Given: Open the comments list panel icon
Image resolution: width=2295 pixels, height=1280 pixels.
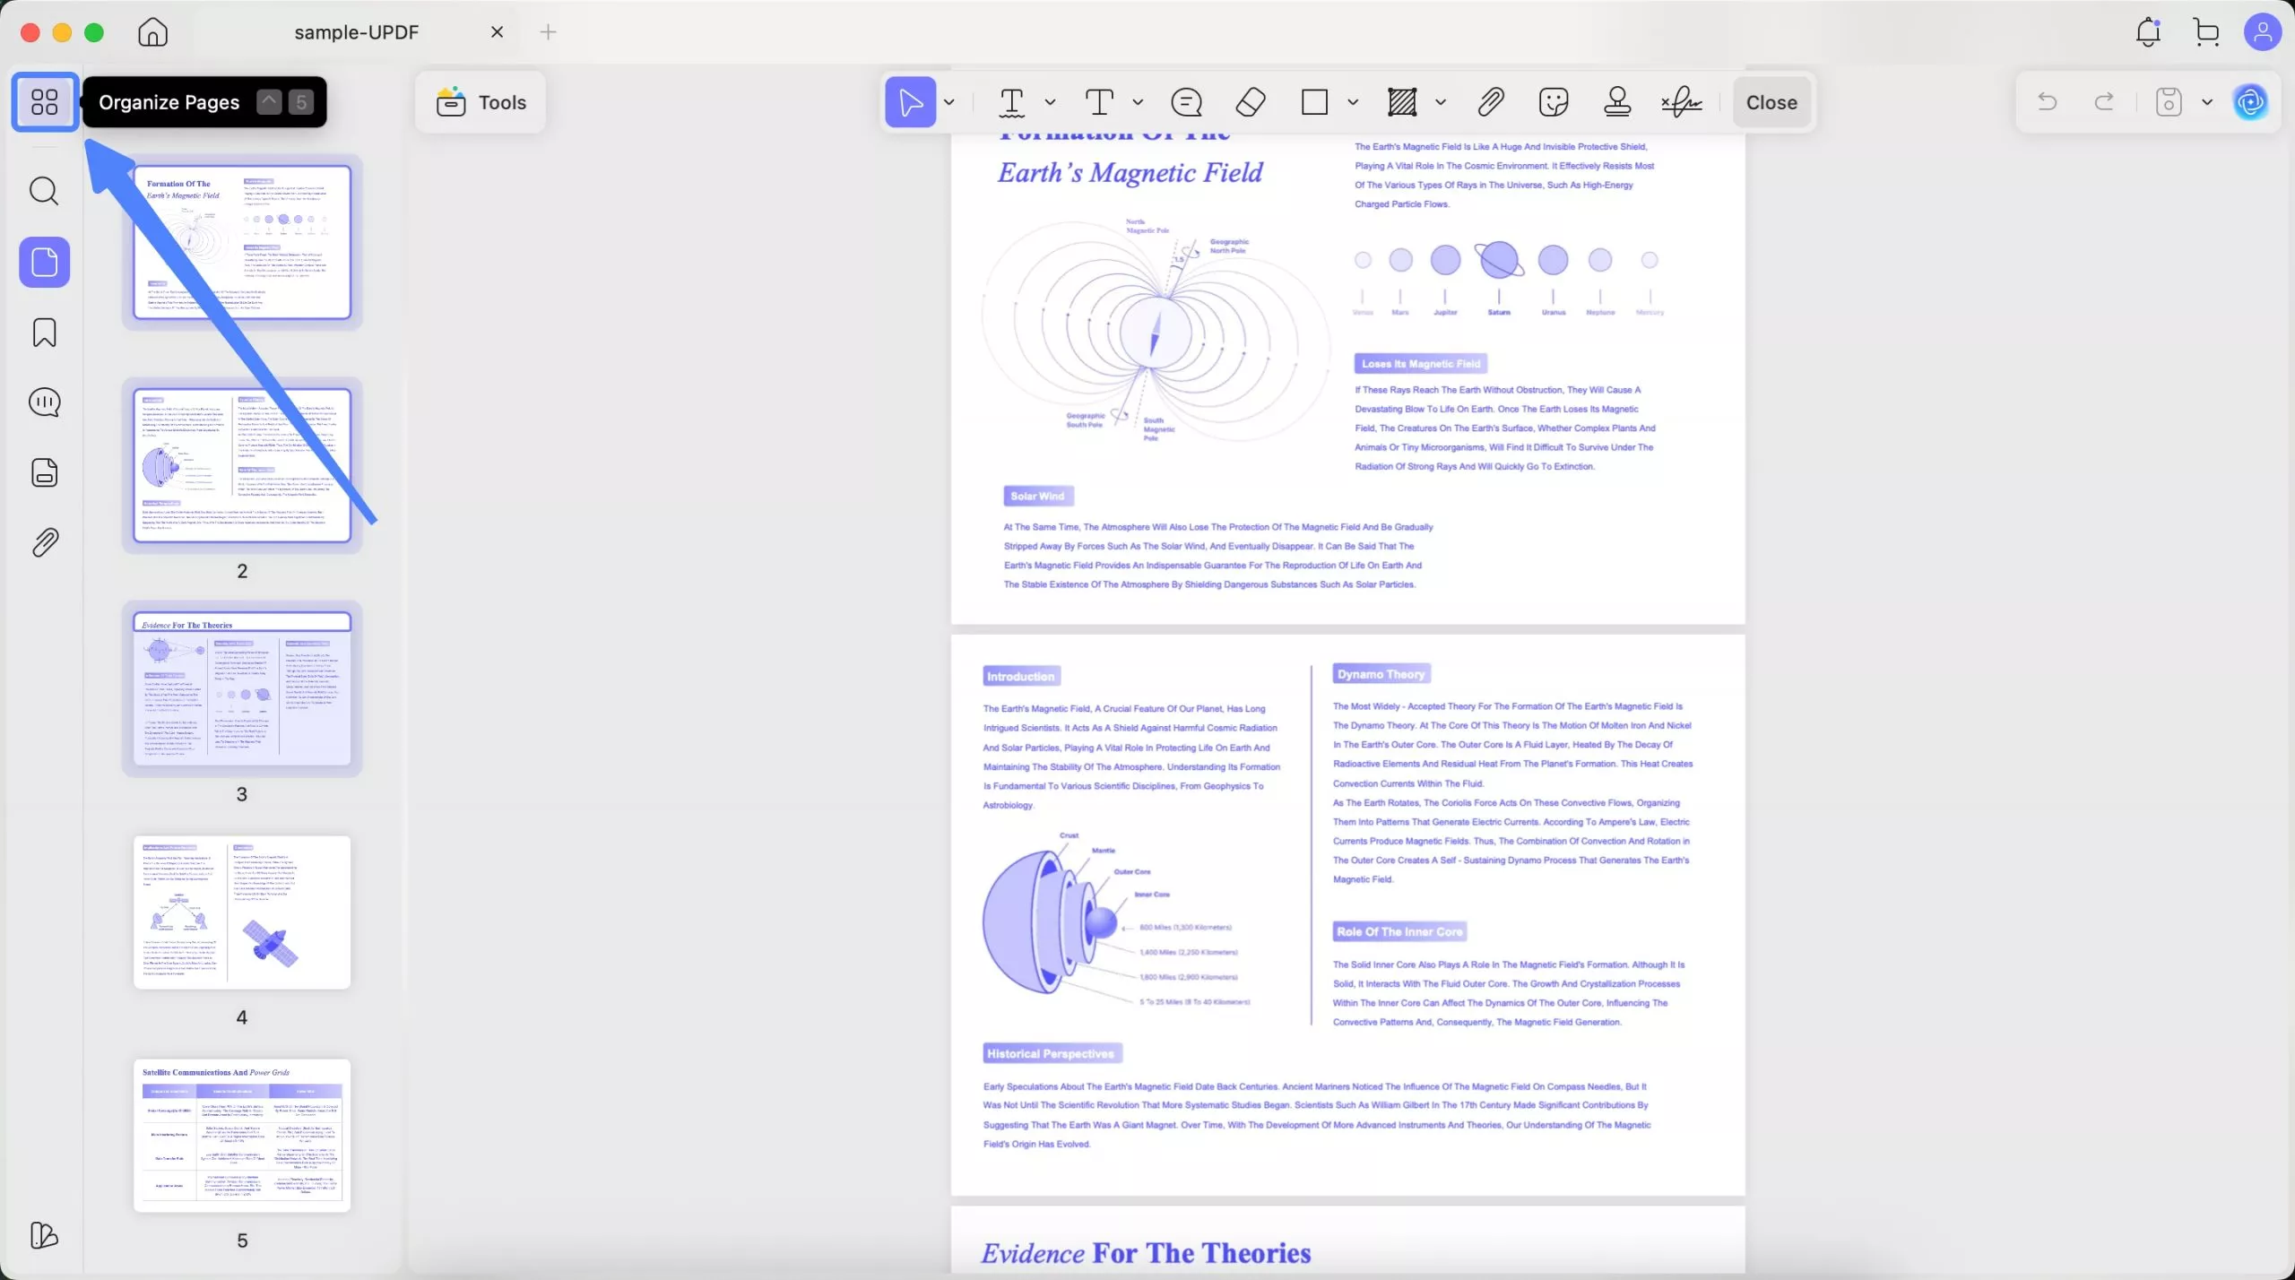Looking at the screenshot, I should click(45, 402).
